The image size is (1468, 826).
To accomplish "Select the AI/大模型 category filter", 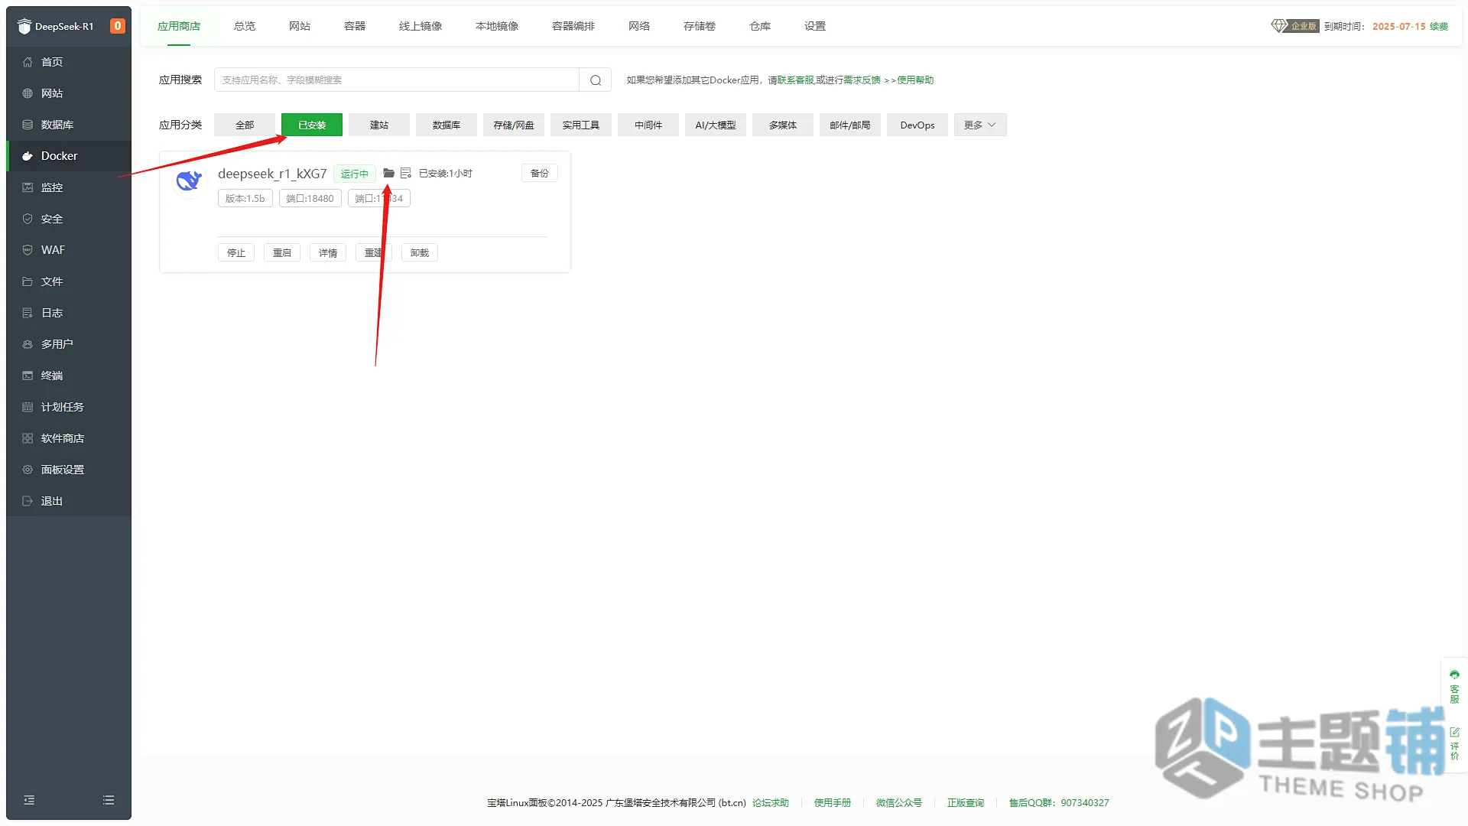I will (716, 125).
